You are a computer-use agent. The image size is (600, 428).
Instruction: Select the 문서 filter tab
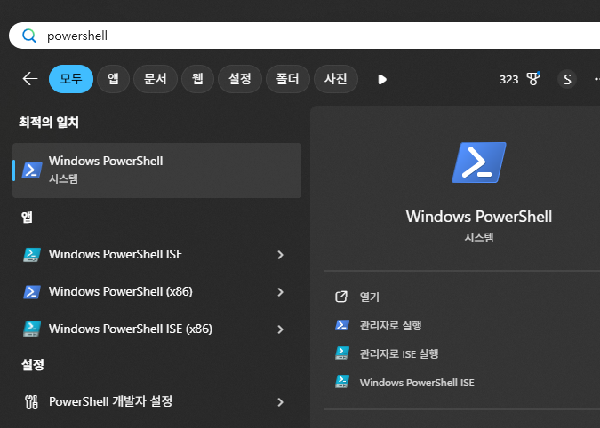click(156, 79)
